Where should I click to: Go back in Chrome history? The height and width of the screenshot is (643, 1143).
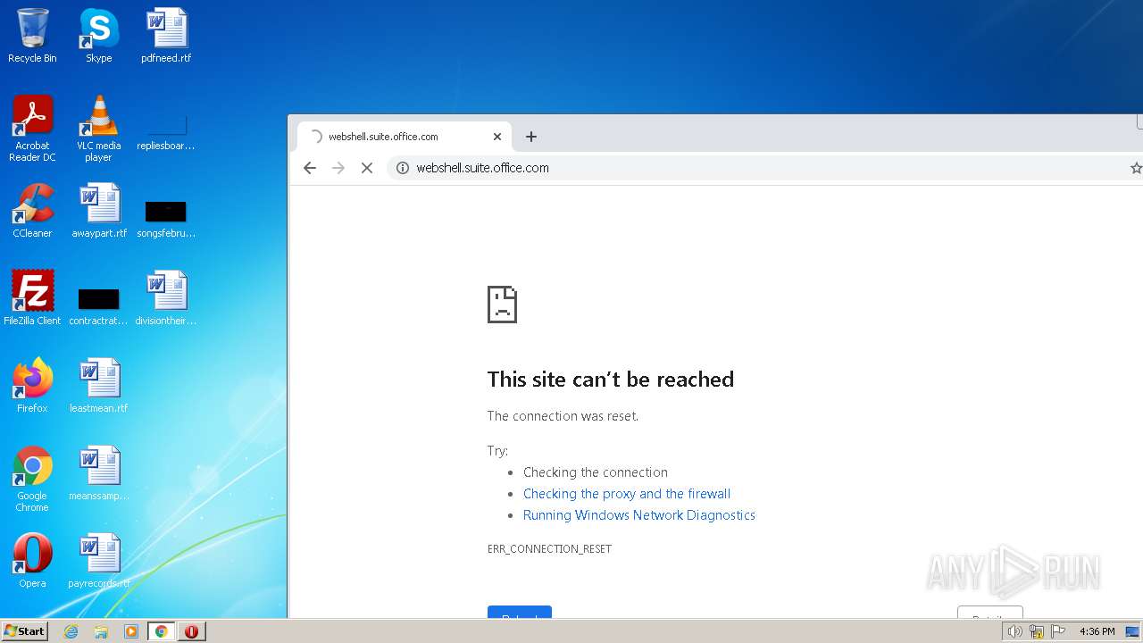point(310,168)
